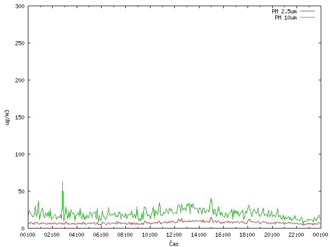Click the 08:00 x-axis time label

(x=125, y=235)
